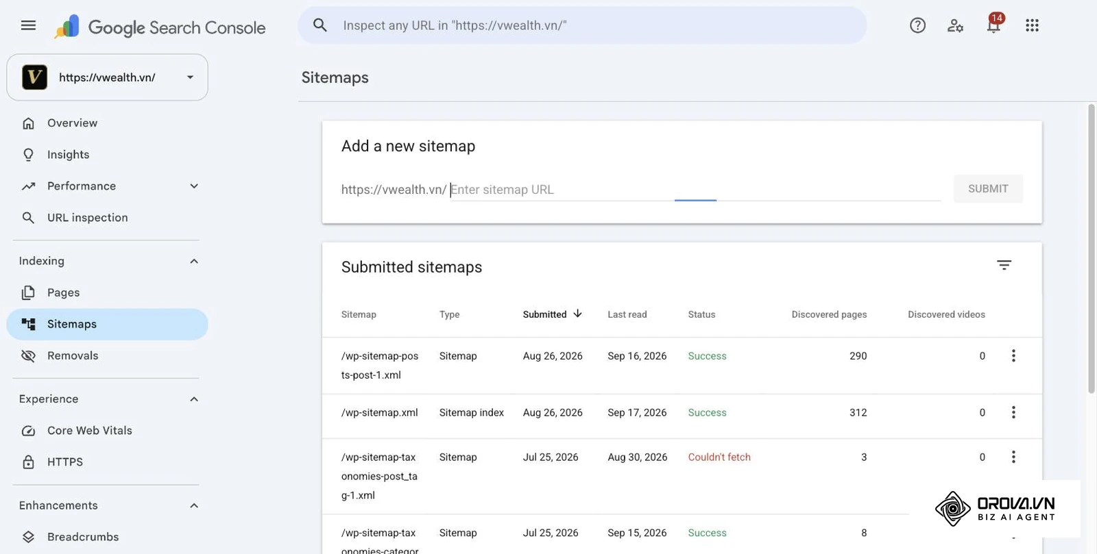Screen dimensions: 1097x554
Task: Click the Core Web Vitals gauge icon
Action: [28, 431]
